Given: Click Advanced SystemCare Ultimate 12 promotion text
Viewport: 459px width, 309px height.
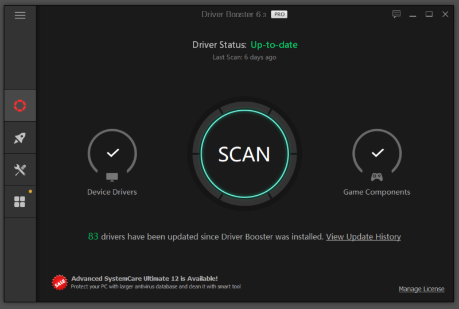Looking at the screenshot, I should 144,279.
